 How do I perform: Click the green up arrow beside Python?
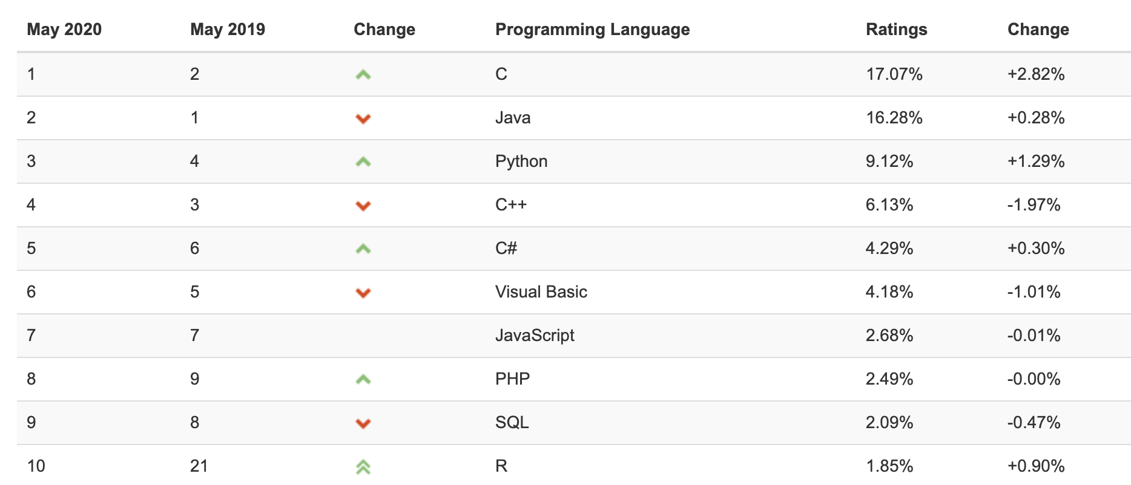pos(363,162)
